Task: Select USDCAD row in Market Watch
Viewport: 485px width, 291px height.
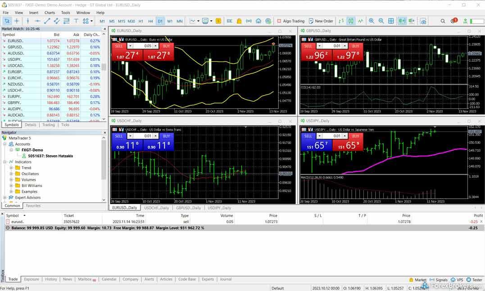Action: click(51, 66)
